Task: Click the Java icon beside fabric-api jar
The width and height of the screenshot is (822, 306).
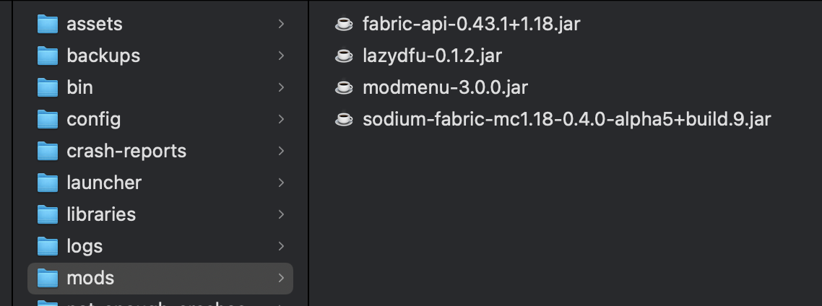Action: [x=344, y=24]
